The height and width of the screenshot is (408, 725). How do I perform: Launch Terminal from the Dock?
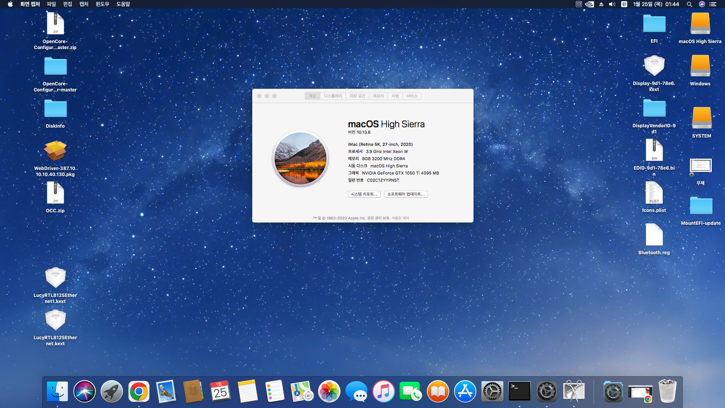[x=520, y=391]
